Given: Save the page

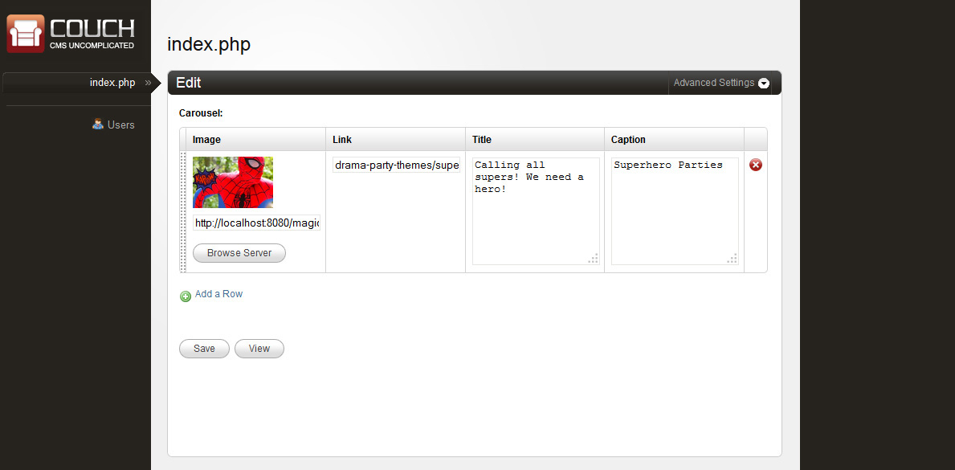Looking at the screenshot, I should coord(204,349).
